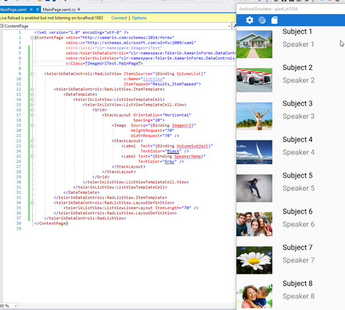Tap the Subject 2 race car thumbnail
The image size is (345, 310).
pos(254,80)
